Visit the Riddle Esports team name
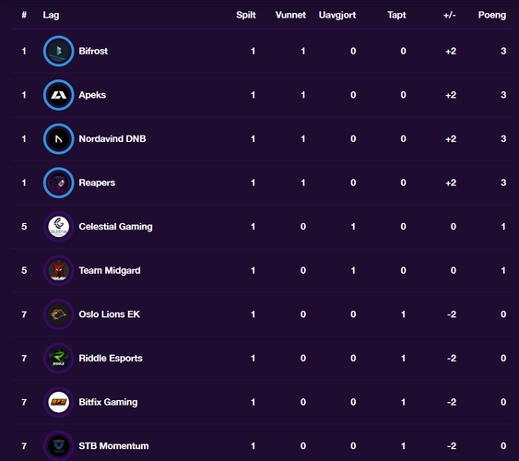 click(x=111, y=358)
